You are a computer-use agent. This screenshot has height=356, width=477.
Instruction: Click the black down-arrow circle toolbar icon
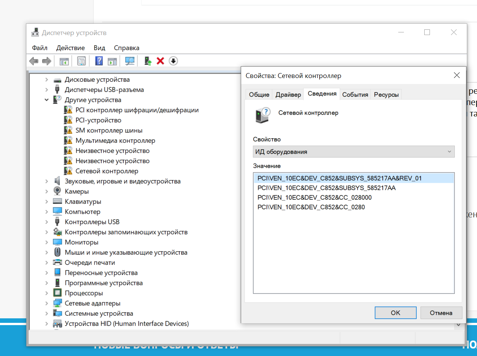173,61
